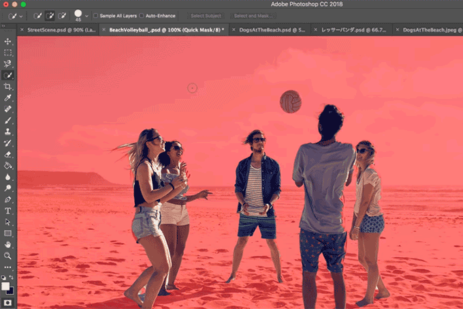Enable the Auto-Enhance checkbox

coord(142,15)
